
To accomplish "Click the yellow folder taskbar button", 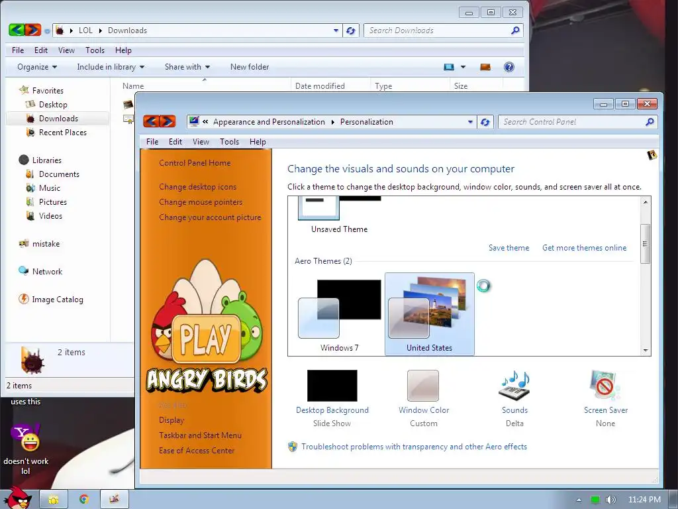I will [54, 500].
